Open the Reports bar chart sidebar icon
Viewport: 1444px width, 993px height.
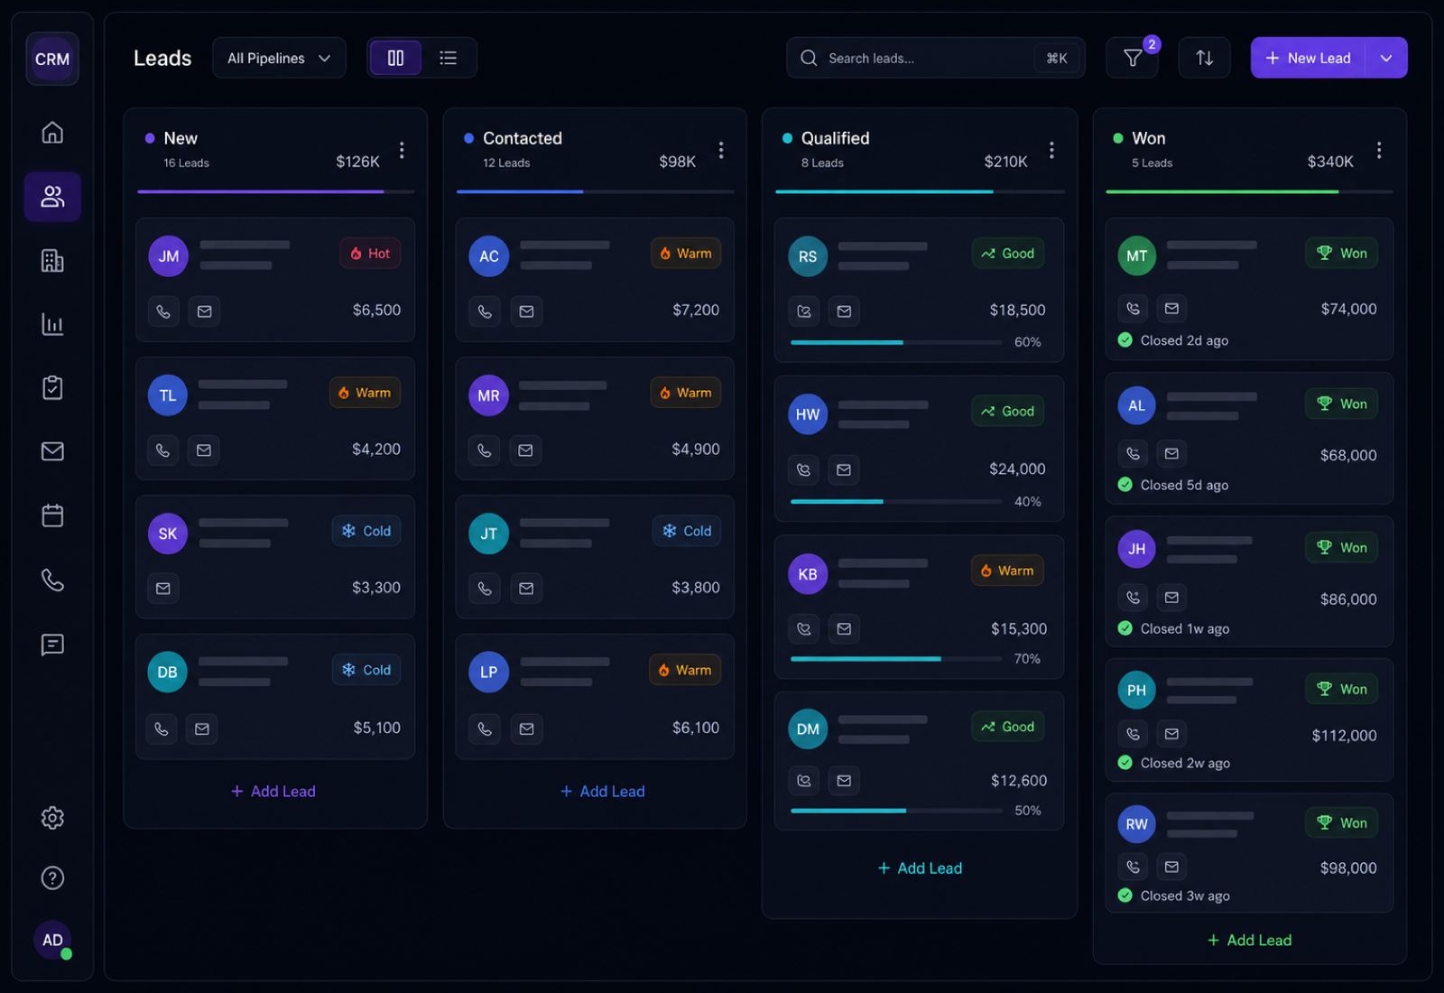pos(52,324)
